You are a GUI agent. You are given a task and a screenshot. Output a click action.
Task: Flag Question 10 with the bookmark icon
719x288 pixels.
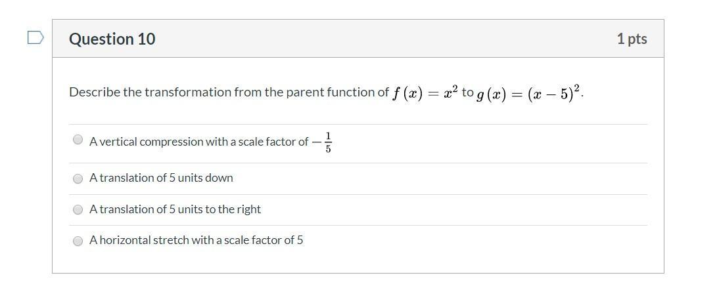click(x=35, y=38)
